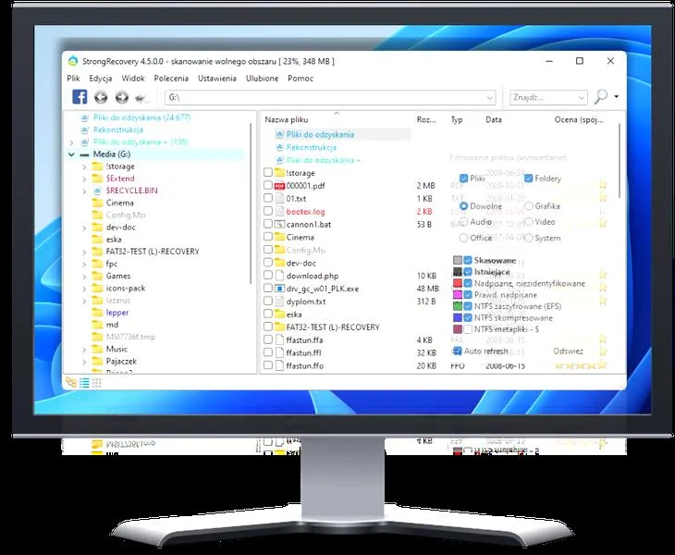Screen dimensions: 675x555
Task: Click the Media (G:) drive icon
Action: 85,154
